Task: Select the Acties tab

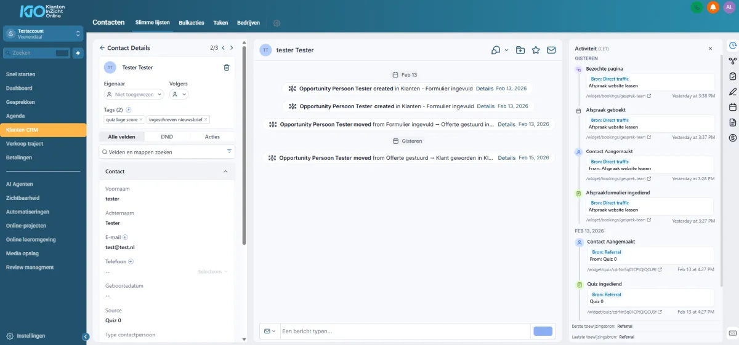Action: tap(212, 137)
